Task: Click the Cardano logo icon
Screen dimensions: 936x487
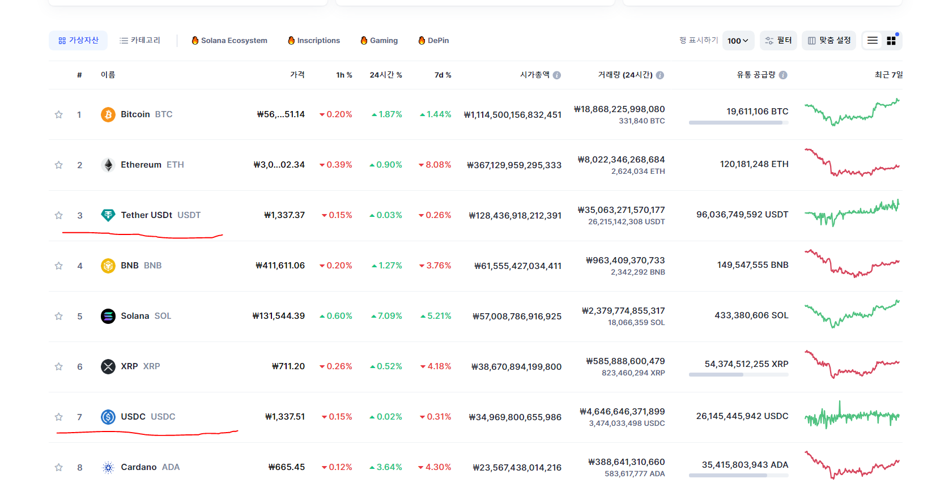Action: pyautogui.click(x=108, y=467)
